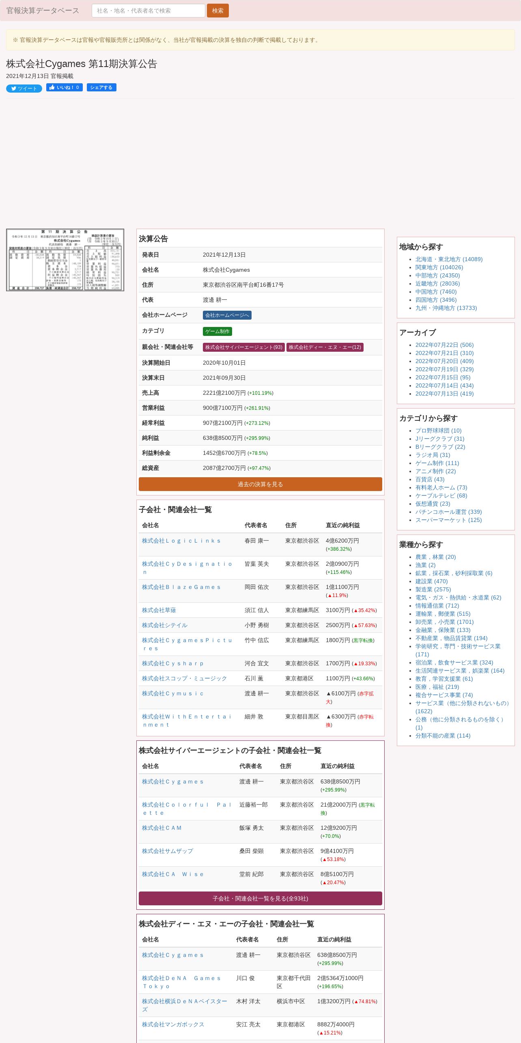Open subsidiary 株式会社CyDesignation link
This screenshot has width=521, height=1043.
pyautogui.click(x=187, y=568)
